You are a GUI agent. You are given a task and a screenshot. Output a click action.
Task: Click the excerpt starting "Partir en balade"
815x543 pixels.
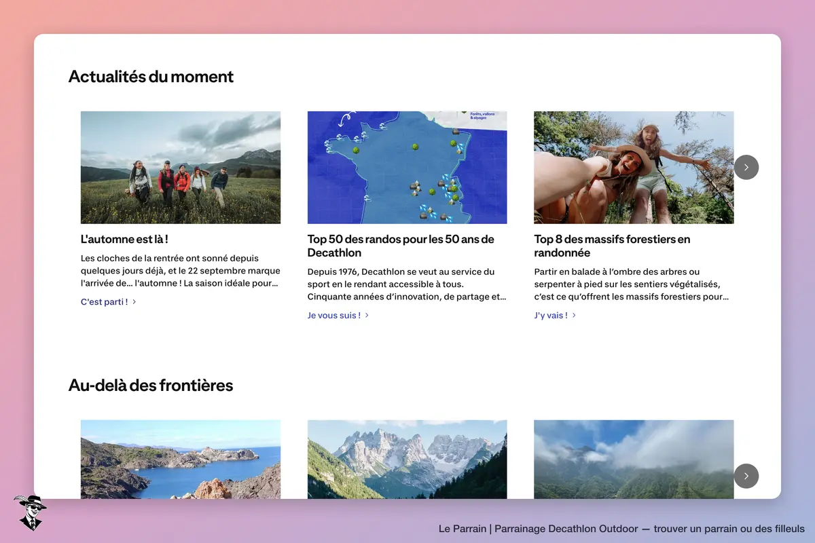[x=632, y=284]
